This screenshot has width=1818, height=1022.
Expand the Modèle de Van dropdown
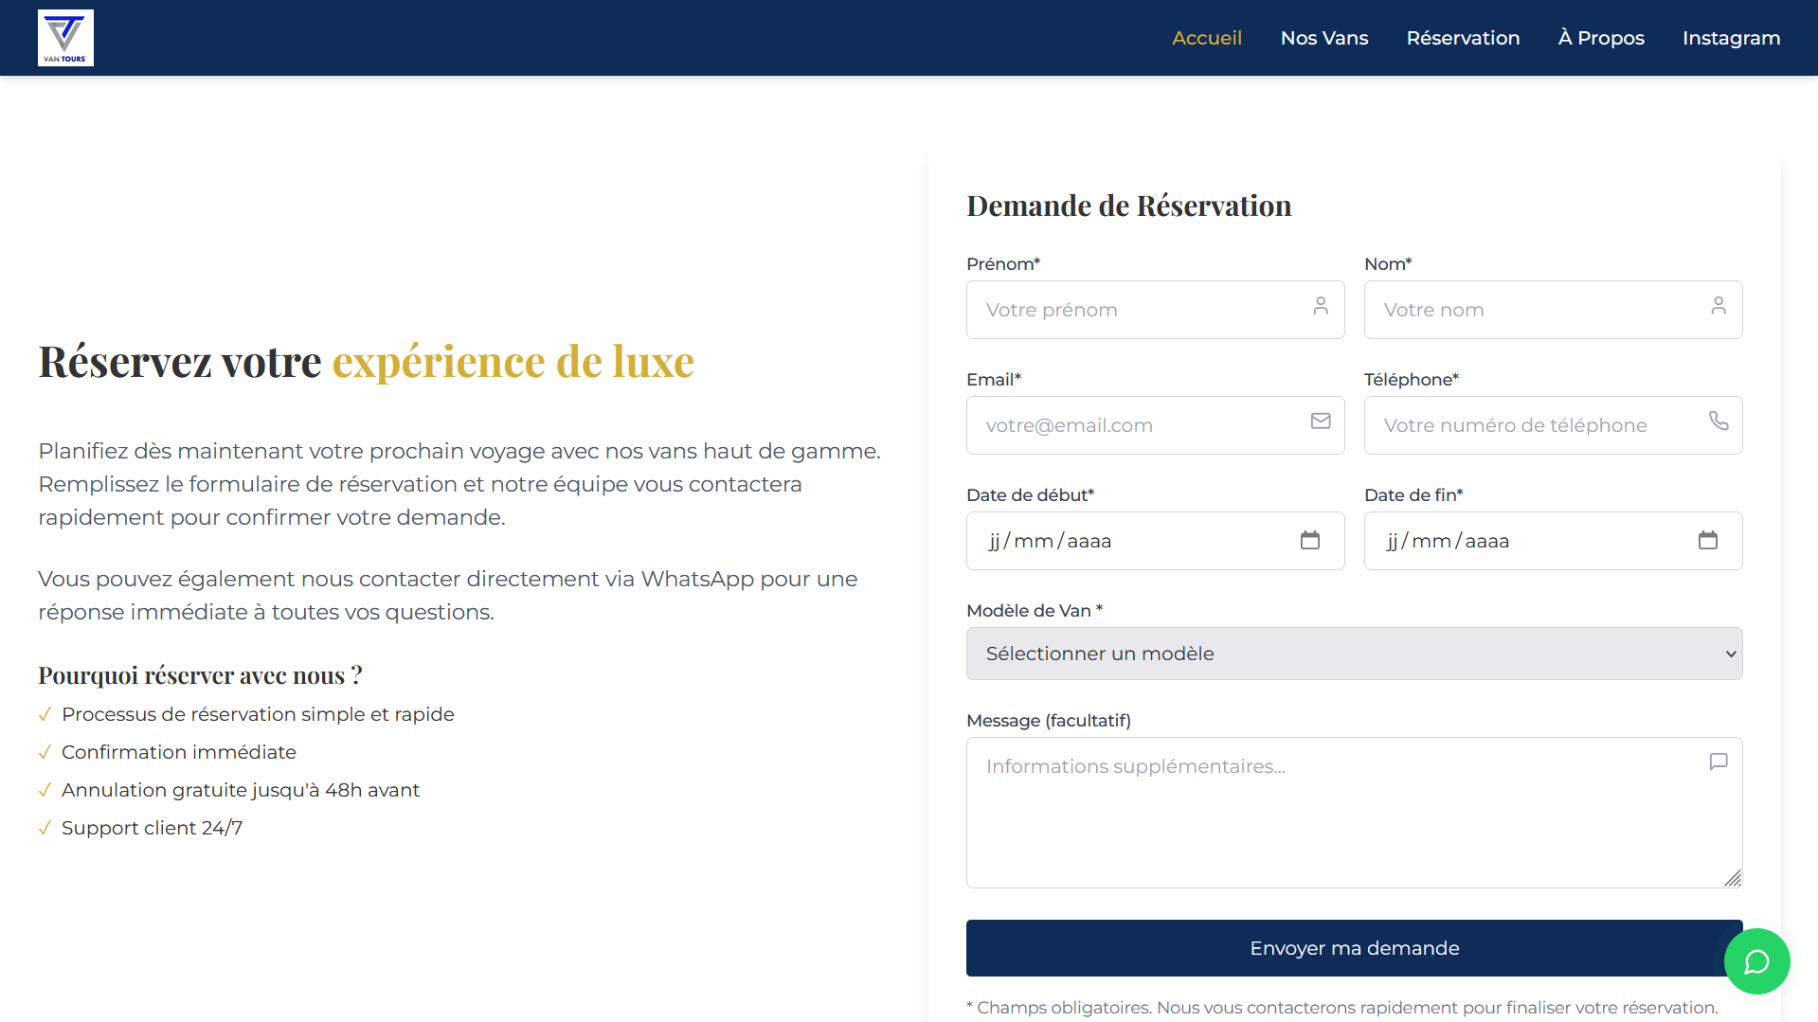pyautogui.click(x=1354, y=654)
